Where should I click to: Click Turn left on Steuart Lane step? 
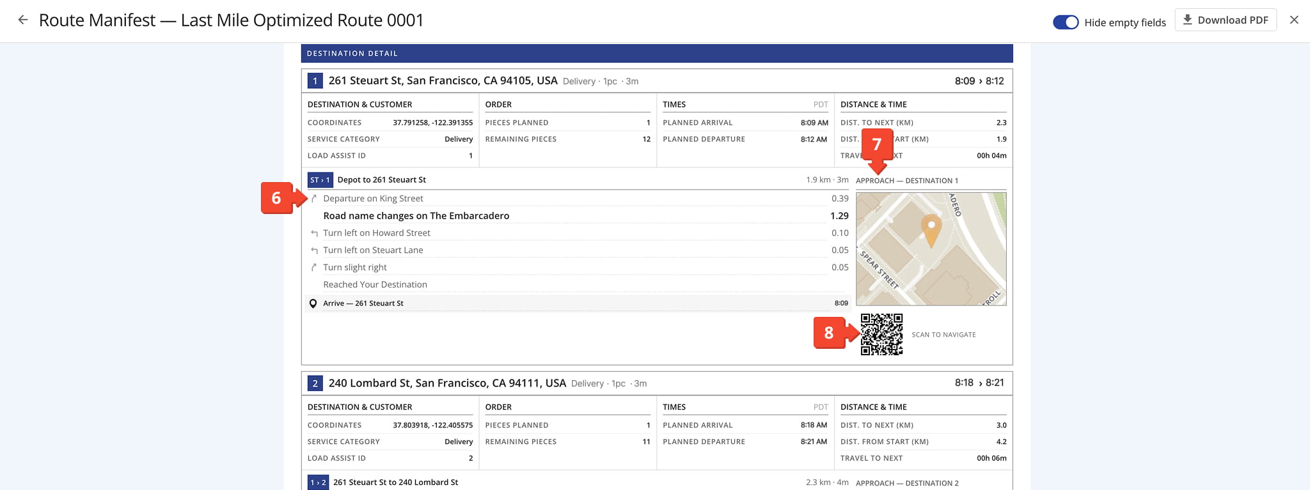tap(373, 250)
